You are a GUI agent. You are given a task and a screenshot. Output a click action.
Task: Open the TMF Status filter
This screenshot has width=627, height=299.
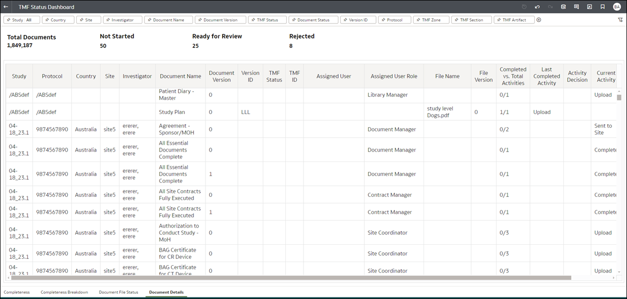click(268, 20)
